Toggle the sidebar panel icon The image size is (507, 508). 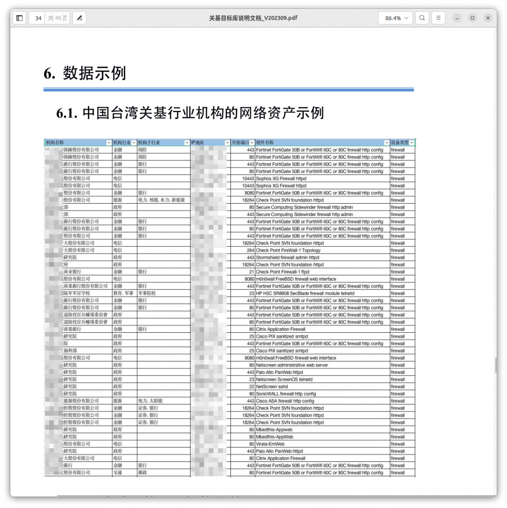(x=19, y=18)
